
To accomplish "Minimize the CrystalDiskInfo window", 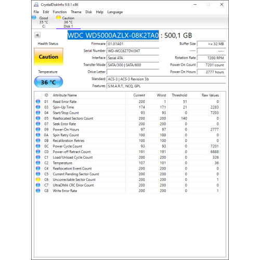I will pos(195,5).
